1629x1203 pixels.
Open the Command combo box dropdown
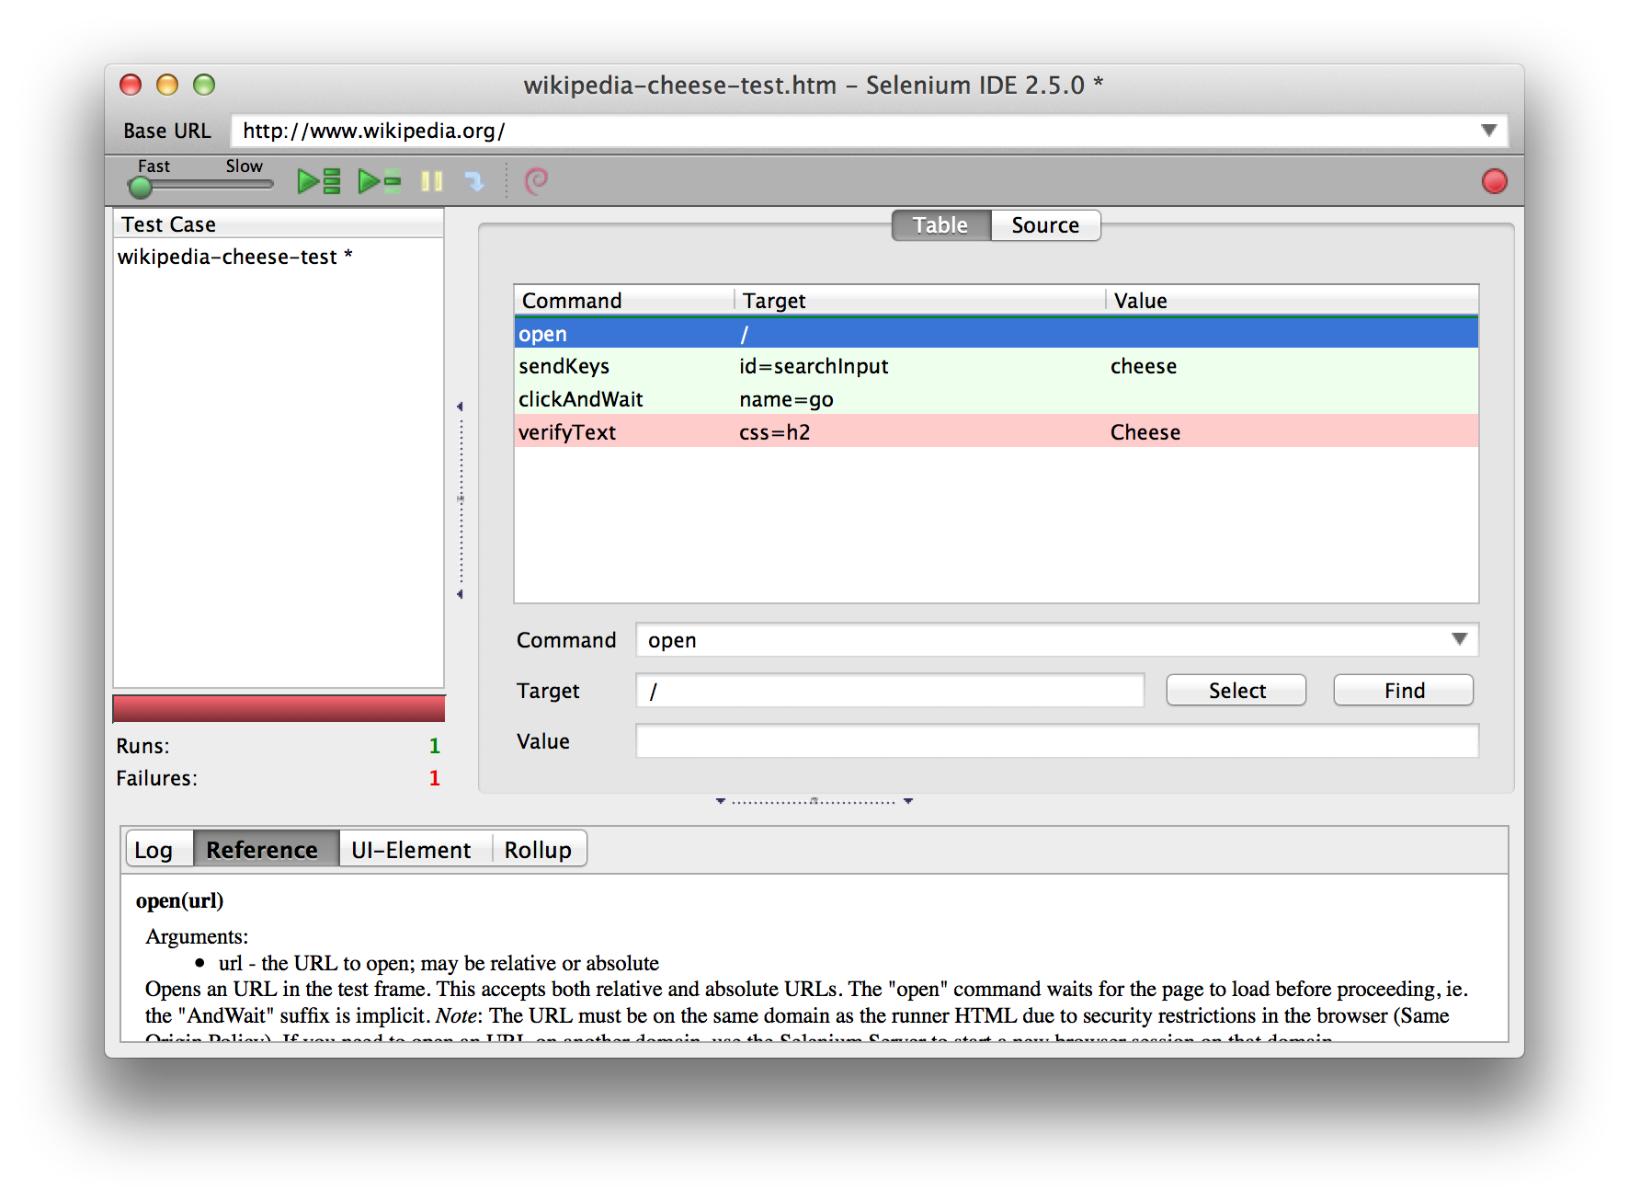[x=1459, y=639]
